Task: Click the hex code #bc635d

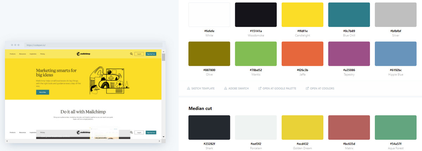Action: (x=349, y=144)
